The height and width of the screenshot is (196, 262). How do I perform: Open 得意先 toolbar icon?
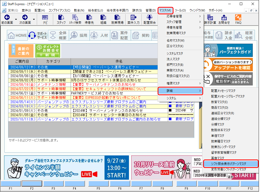(x=89, y=19)
